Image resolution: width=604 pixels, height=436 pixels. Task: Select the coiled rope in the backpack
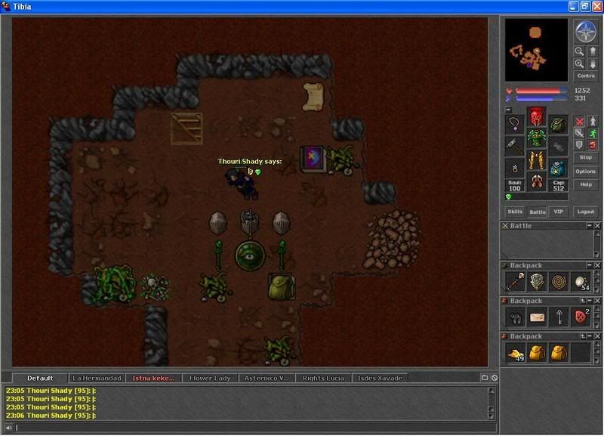pyautogui.click(x=559, y=282)
